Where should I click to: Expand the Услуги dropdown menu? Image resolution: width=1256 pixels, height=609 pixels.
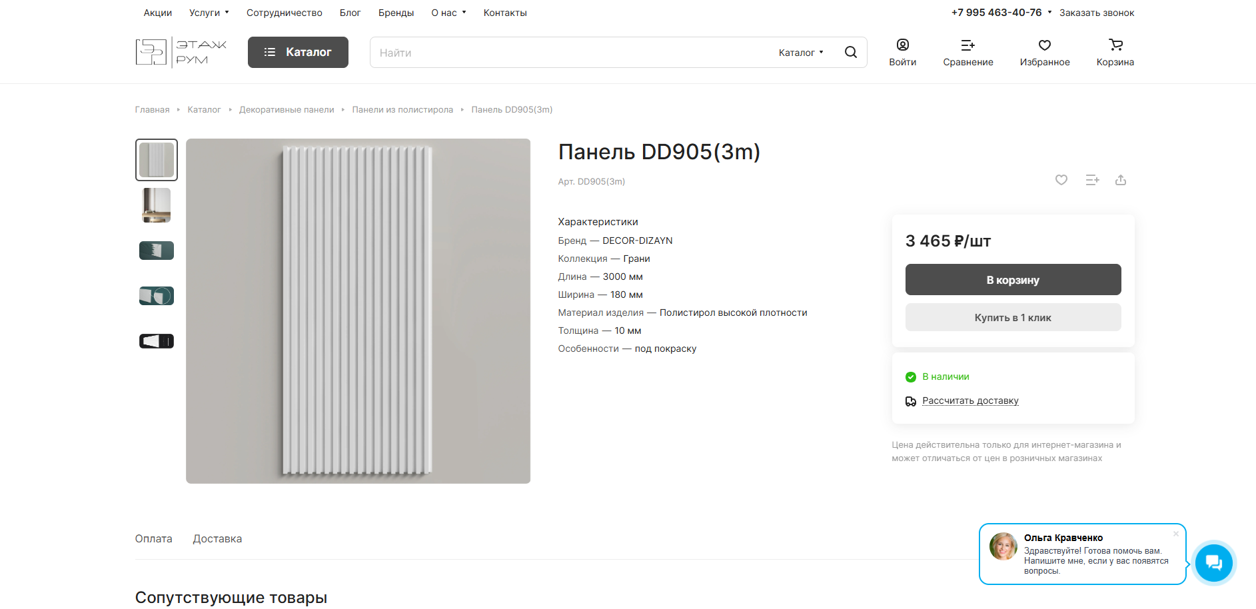209,13
